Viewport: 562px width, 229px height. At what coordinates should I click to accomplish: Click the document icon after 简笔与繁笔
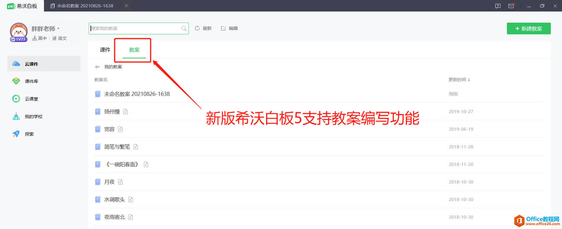(135, 147)
